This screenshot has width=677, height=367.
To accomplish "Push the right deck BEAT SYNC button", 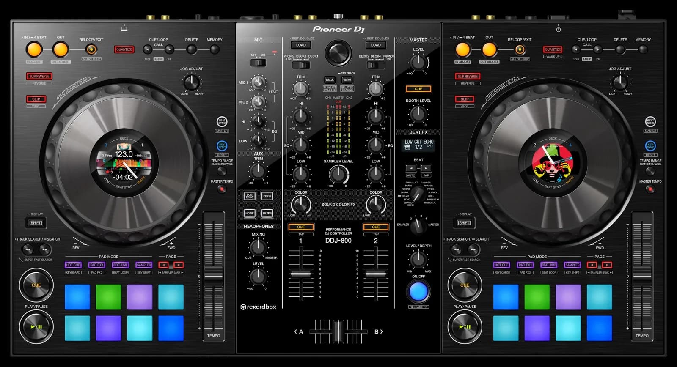I will click(650, 122).
